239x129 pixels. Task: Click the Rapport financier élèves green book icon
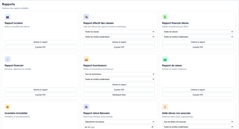click(x=165, y=17)
